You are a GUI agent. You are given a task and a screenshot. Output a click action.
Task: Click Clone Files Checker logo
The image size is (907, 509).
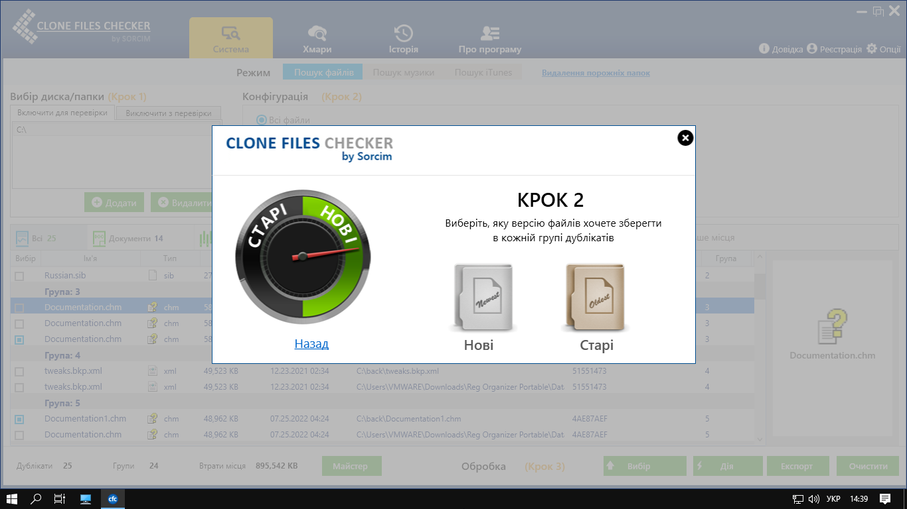pyautogui.click(x=81, y=27)
